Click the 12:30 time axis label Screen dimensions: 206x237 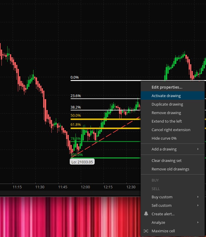(x=131, y=187)
